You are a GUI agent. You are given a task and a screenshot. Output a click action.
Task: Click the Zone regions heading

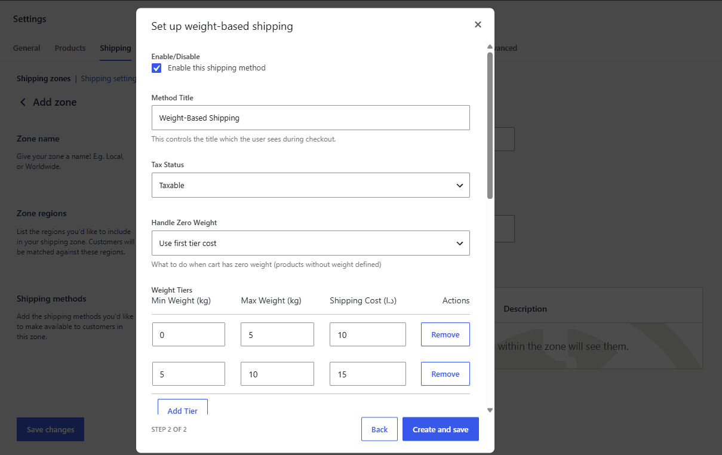point(42,213)
